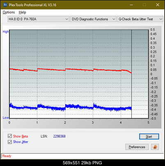Click the PlexTools XL app icon in title bar

tap(5, 5)
